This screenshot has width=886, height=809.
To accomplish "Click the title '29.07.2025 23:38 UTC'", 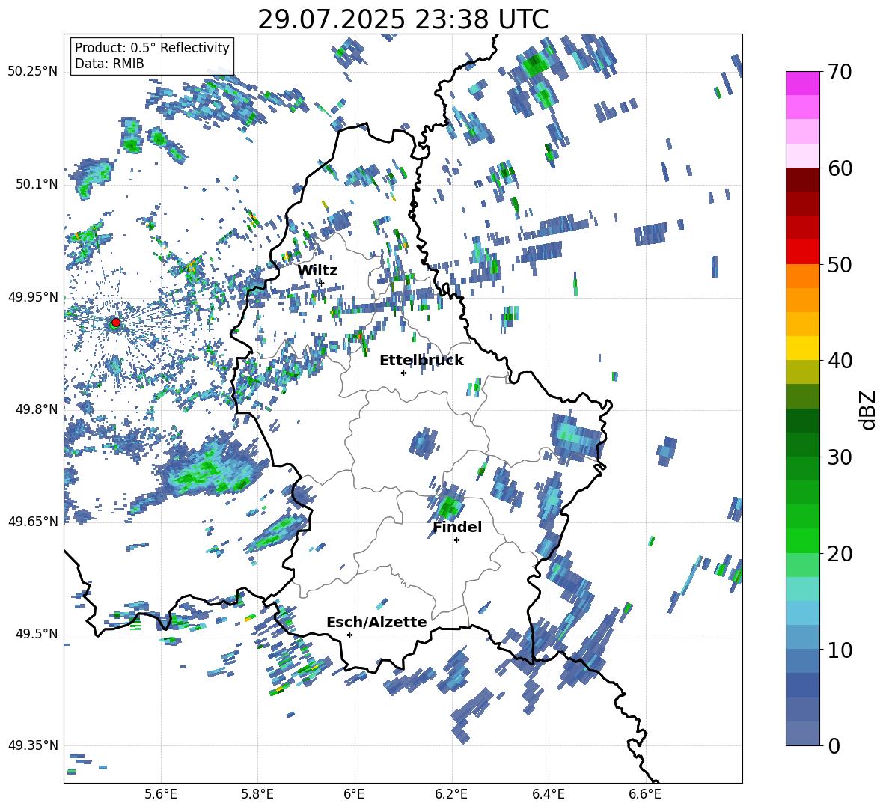I will [x=403, y=19].
